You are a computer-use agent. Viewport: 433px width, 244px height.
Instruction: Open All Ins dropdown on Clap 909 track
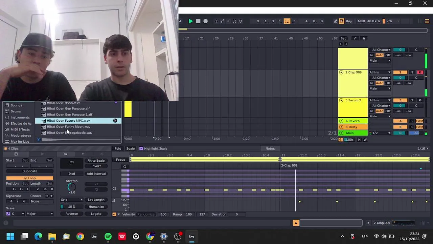(x=380, y=72)
